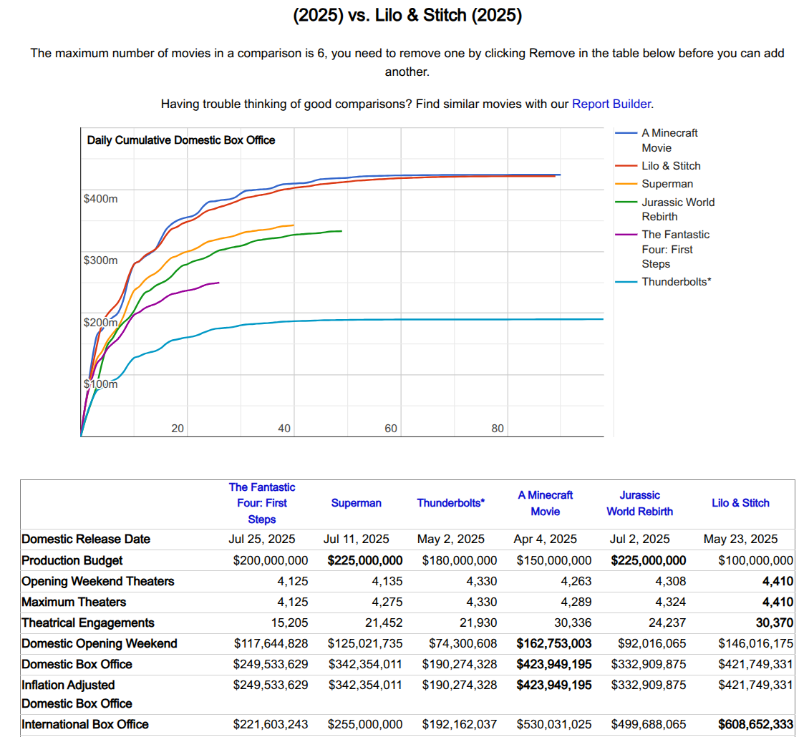This screenshot has height=737, width=809.
Task: Click the $221,603,243 international box office value
Action: pyautogui.click(x=271, y=725)
